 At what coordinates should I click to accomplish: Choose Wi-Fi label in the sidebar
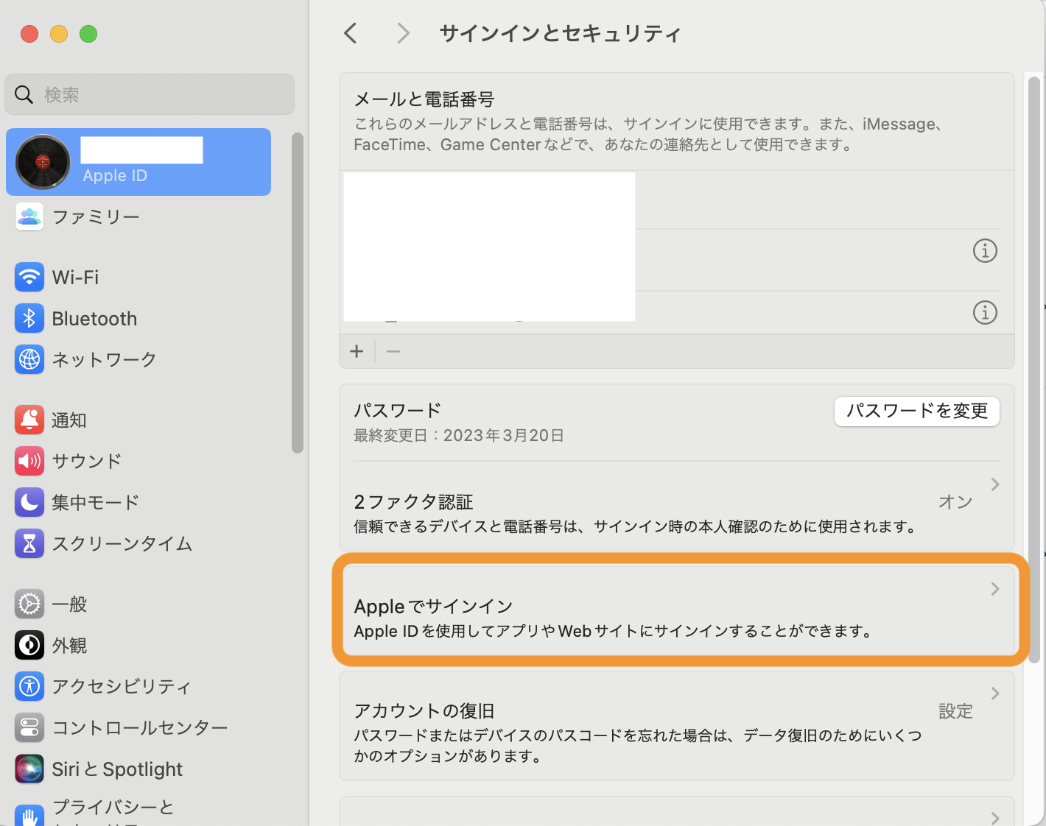coord(75,277)
